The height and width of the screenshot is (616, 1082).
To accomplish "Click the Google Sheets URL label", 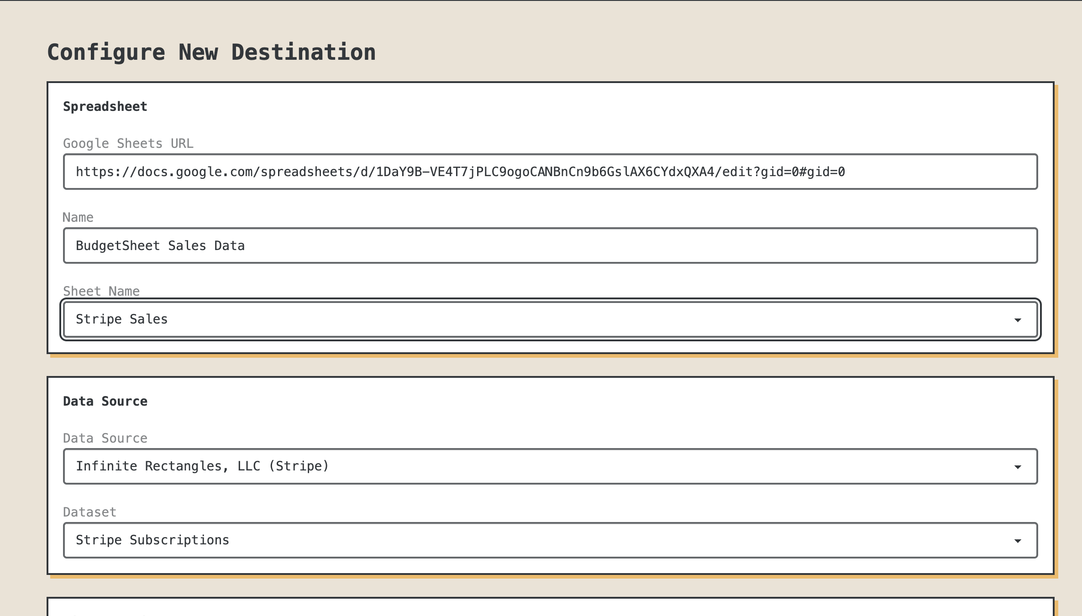I will [128, 143].
